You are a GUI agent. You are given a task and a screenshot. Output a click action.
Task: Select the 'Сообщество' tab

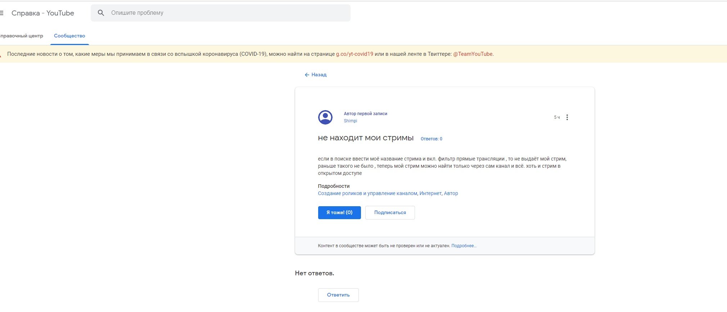click(69, 36)
